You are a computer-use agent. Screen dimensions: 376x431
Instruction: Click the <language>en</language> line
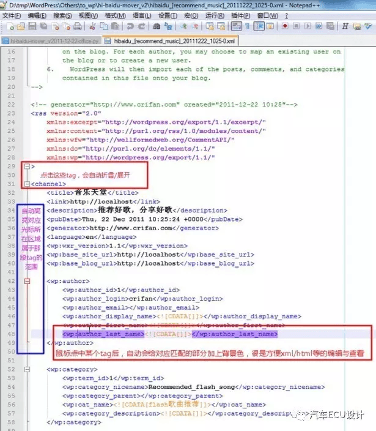point(91,237)
